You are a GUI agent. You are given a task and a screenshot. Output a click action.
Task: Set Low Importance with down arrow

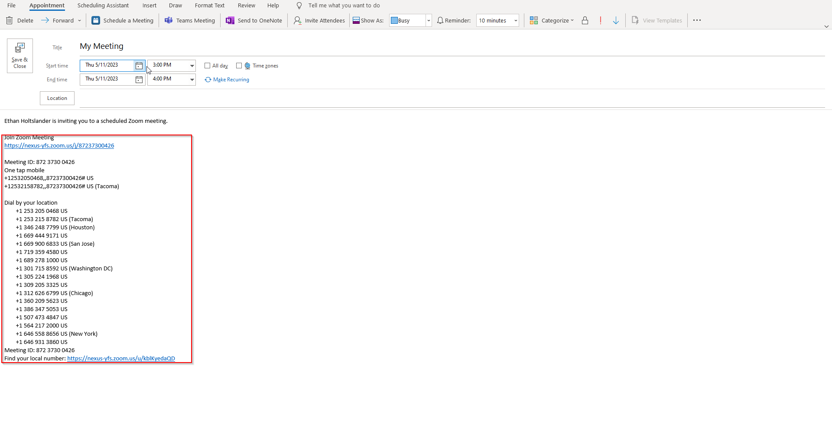[616, 20]
